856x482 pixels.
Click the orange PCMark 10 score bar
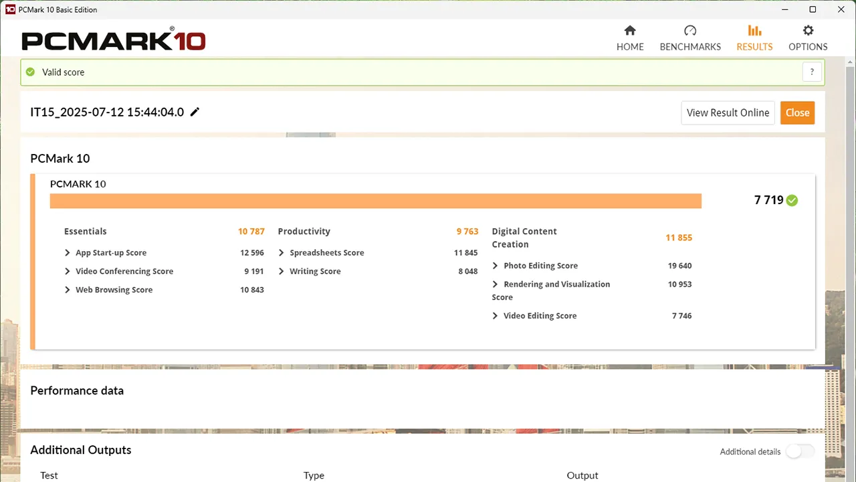pos(376,201)
